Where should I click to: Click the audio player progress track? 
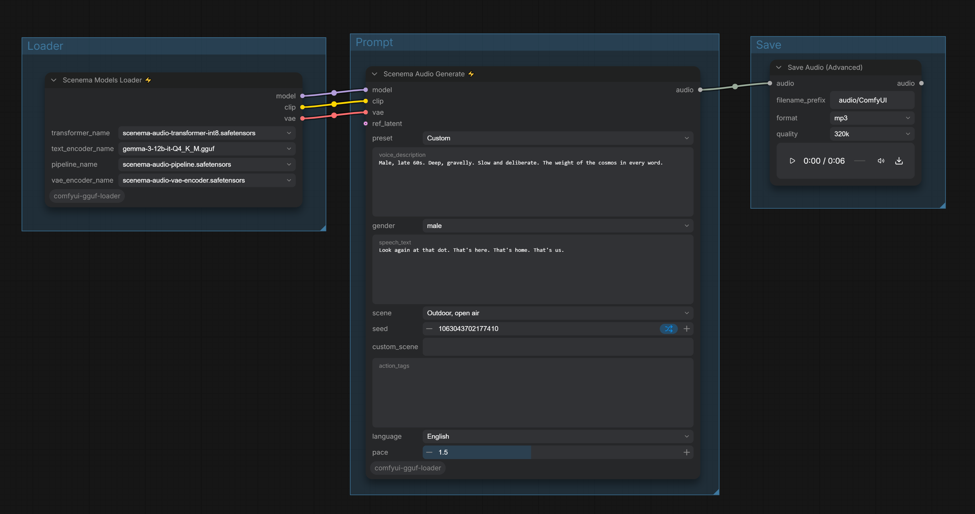(860, 161)
